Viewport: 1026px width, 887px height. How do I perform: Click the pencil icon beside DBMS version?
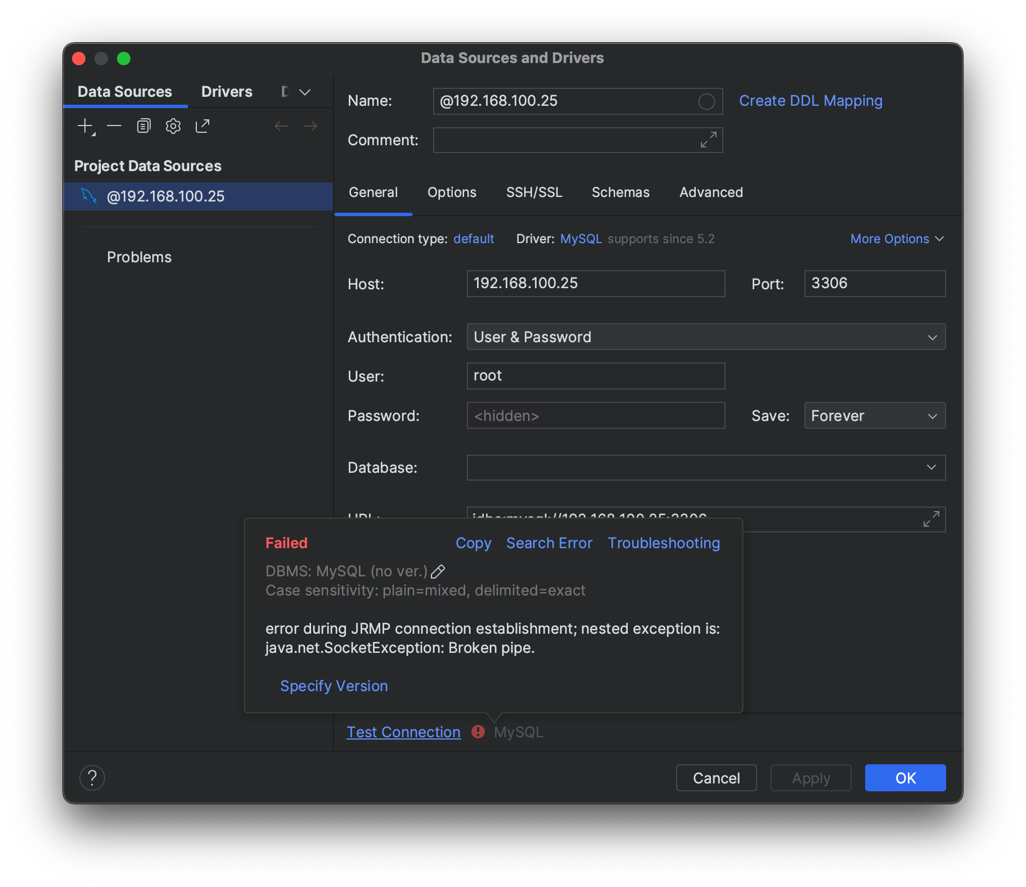tap(438, 572)
